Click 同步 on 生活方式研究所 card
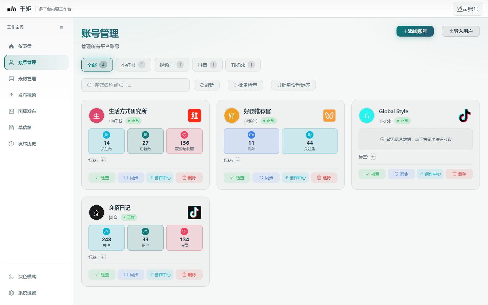 coord(131,178)
